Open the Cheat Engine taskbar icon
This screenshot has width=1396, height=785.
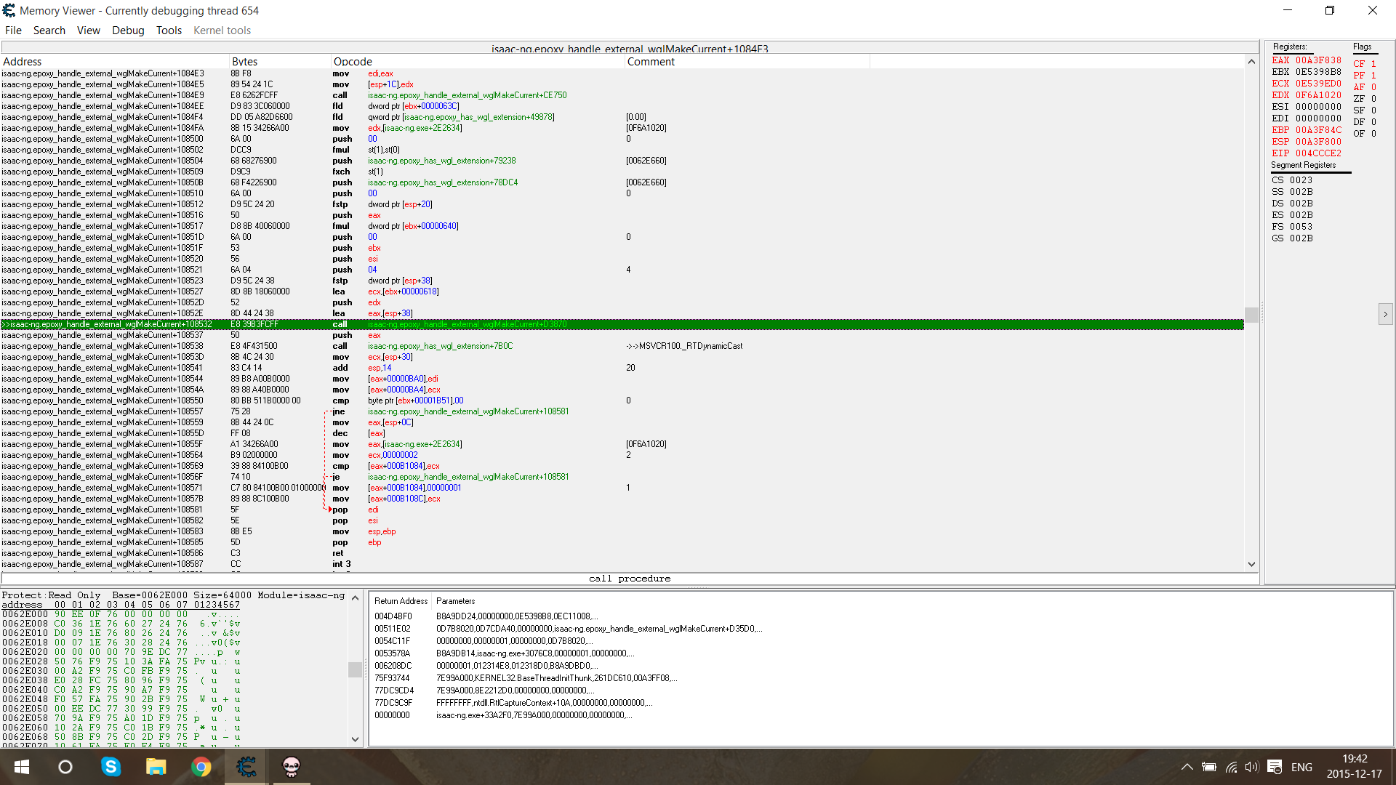click(246, 766)
